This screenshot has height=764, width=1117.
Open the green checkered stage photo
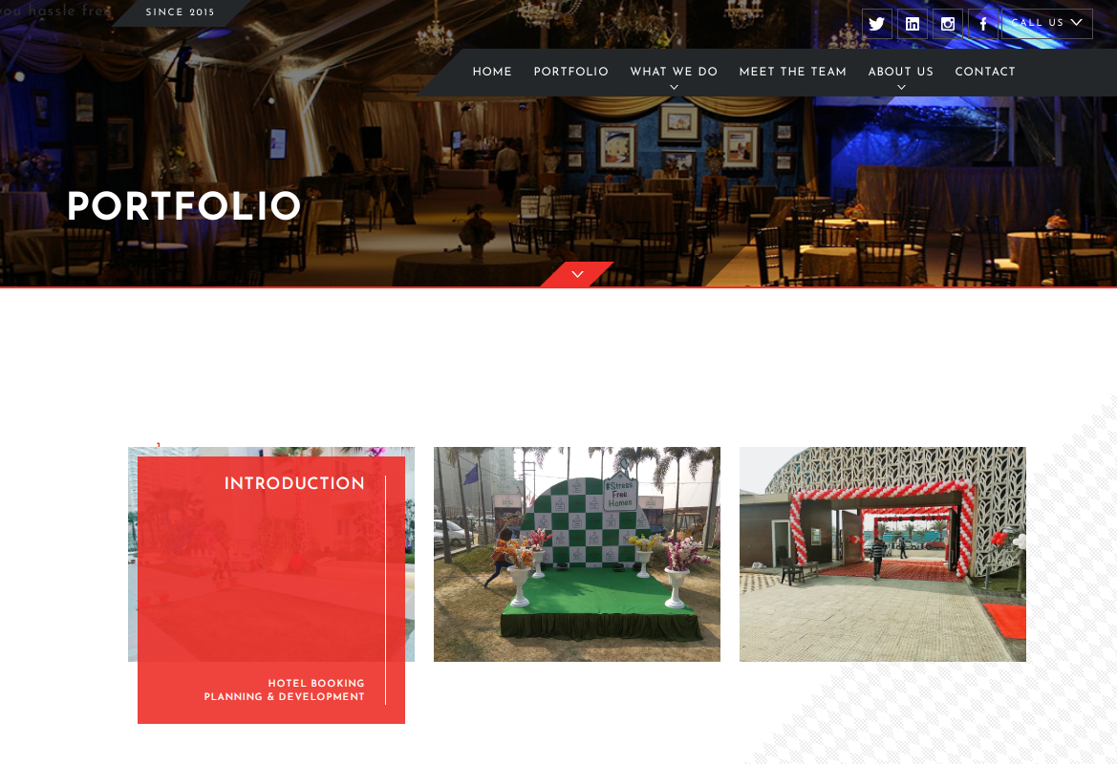pyautogui.click(x=577, y=554)
